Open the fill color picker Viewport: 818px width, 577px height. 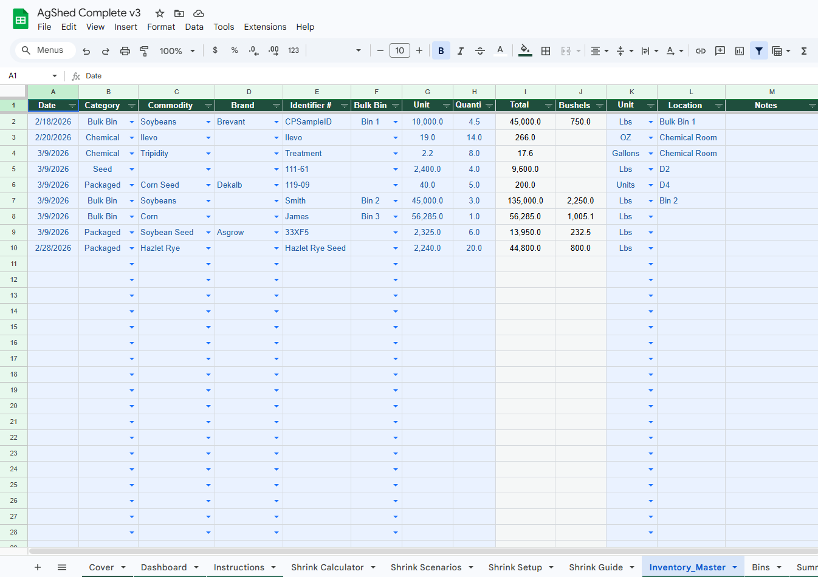525,50
